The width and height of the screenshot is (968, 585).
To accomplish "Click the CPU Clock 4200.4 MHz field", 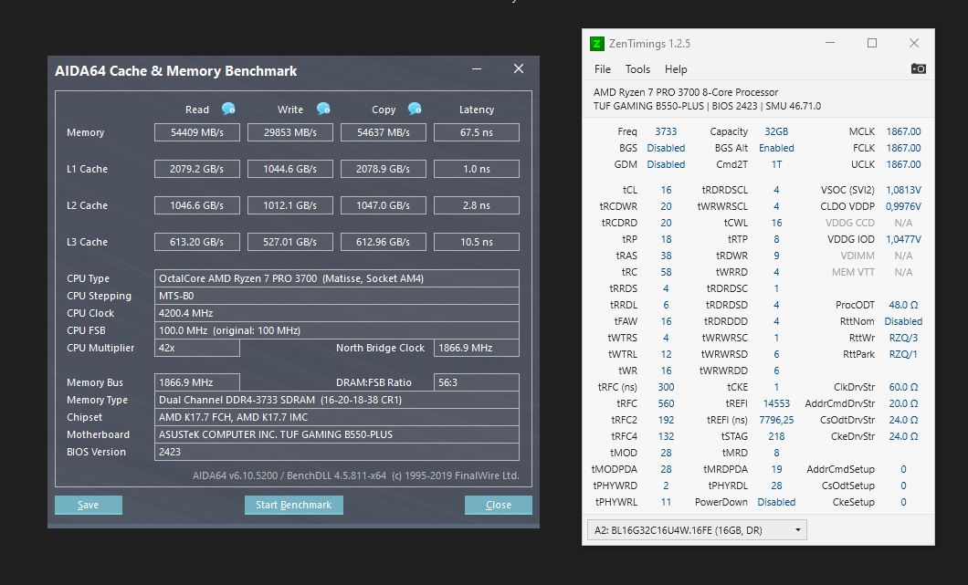I will click(336, 313).
